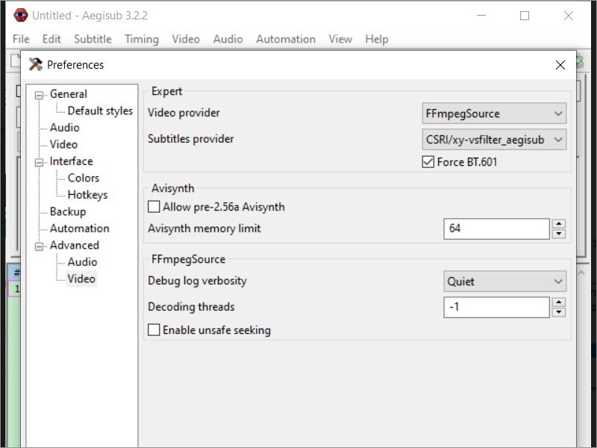This screenshot has height=448, width=597.
Task: Open Debug log verbosity dropdown
Action: tap(505, 281)
